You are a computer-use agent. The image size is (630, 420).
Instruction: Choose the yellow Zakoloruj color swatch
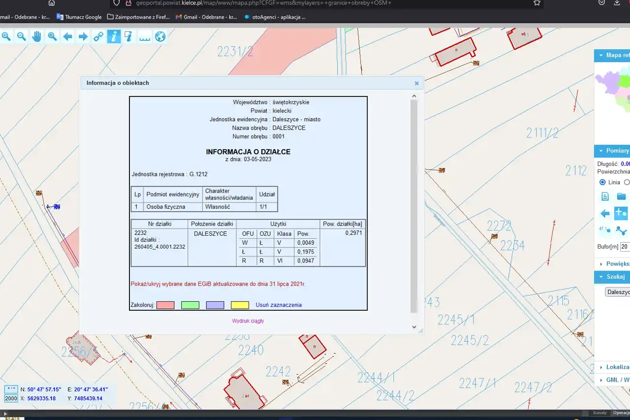click(x=240, y=305)
